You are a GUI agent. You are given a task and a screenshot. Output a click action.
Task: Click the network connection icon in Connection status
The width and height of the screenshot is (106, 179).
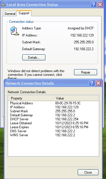[14, 31]
